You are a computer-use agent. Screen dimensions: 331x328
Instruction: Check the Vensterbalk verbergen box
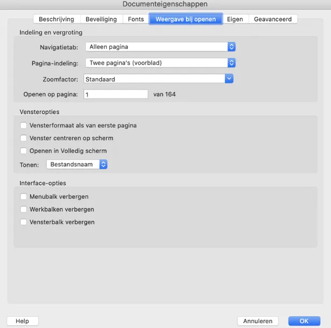tap(24, 222)
